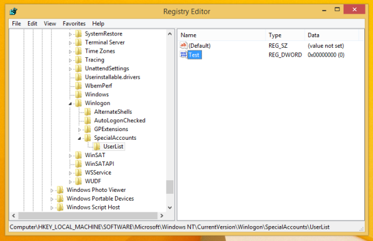The image size is (373, 241).
Task: Sort values by the Name column header
Action: point(221,35)
